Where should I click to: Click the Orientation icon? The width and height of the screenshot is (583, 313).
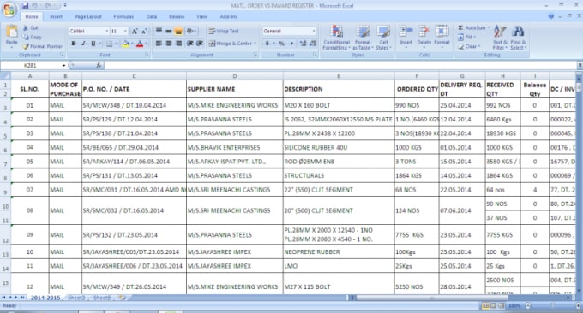pyautogui.click(x=190, y=31)
